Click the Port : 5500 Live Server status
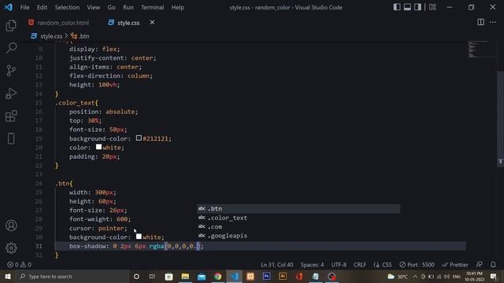Image resolution: width=504 pixels, height=283 pixels. (417, 265)
